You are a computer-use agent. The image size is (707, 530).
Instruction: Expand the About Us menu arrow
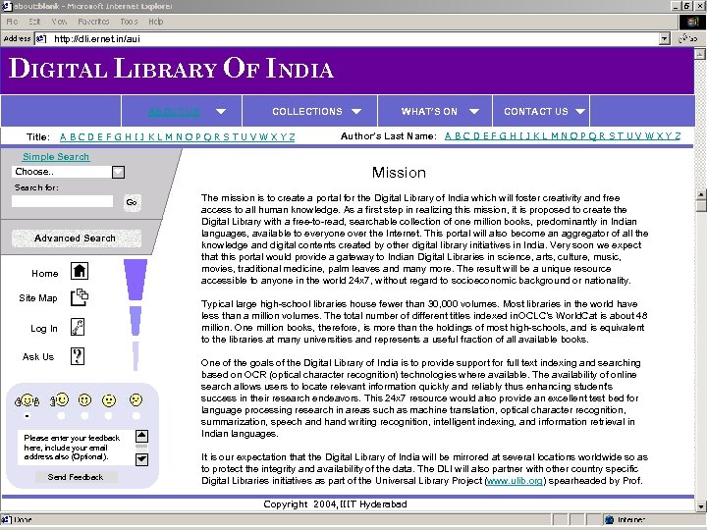221,111
